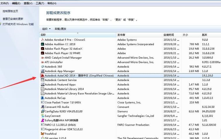Click The Git Development Community publisher cell
Screen dimensions: 221x139
click(x=138, y=138)
